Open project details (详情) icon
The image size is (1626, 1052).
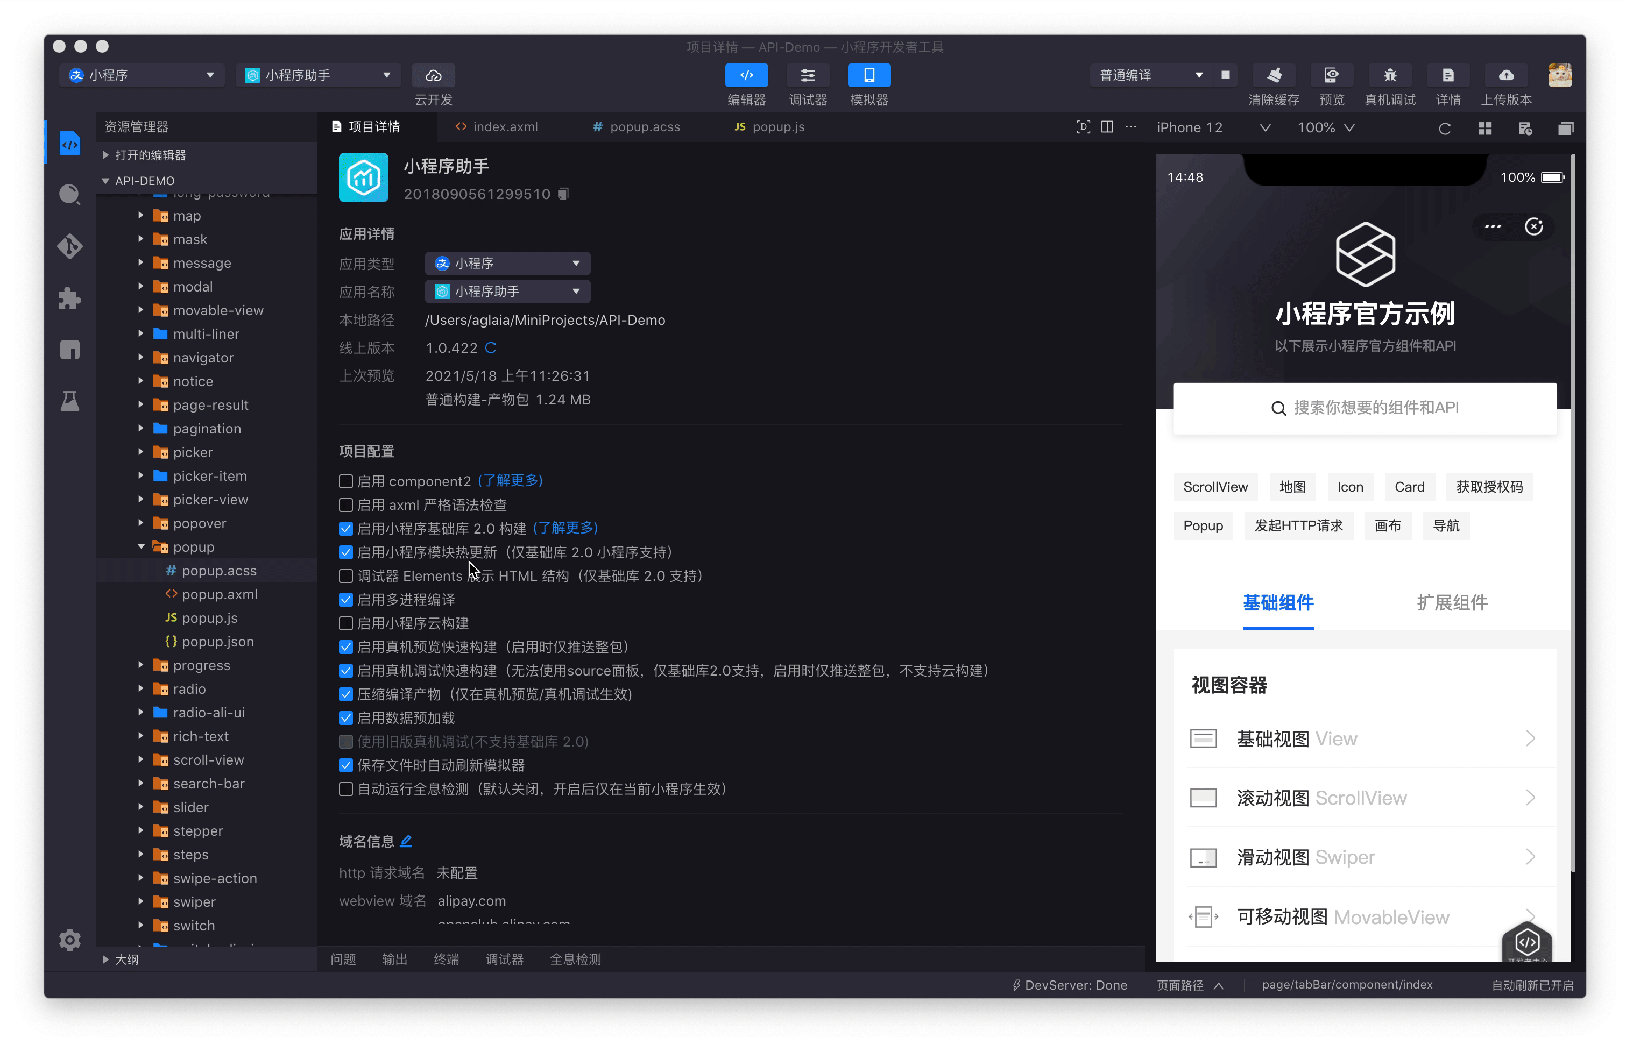1448,75
